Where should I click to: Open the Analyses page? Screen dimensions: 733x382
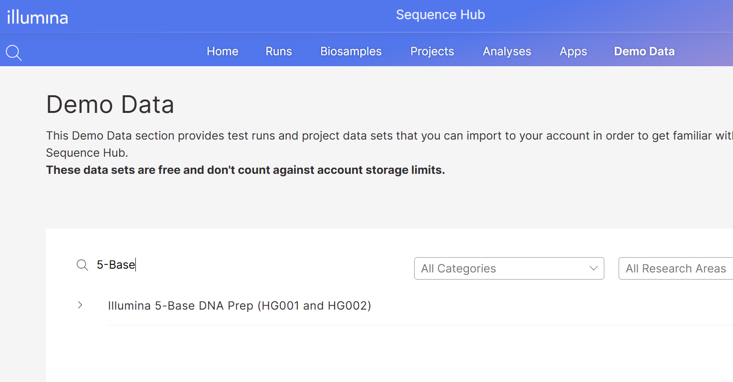[507, 51]
